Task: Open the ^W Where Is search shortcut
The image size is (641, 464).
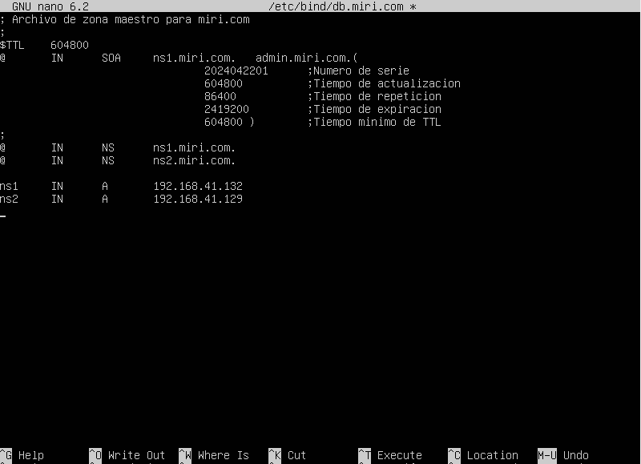Action: tap(214, 455)
